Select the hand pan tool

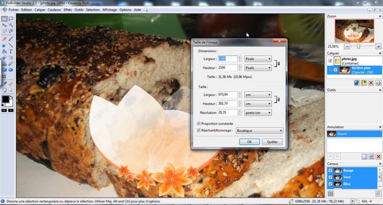pos(4,90)
